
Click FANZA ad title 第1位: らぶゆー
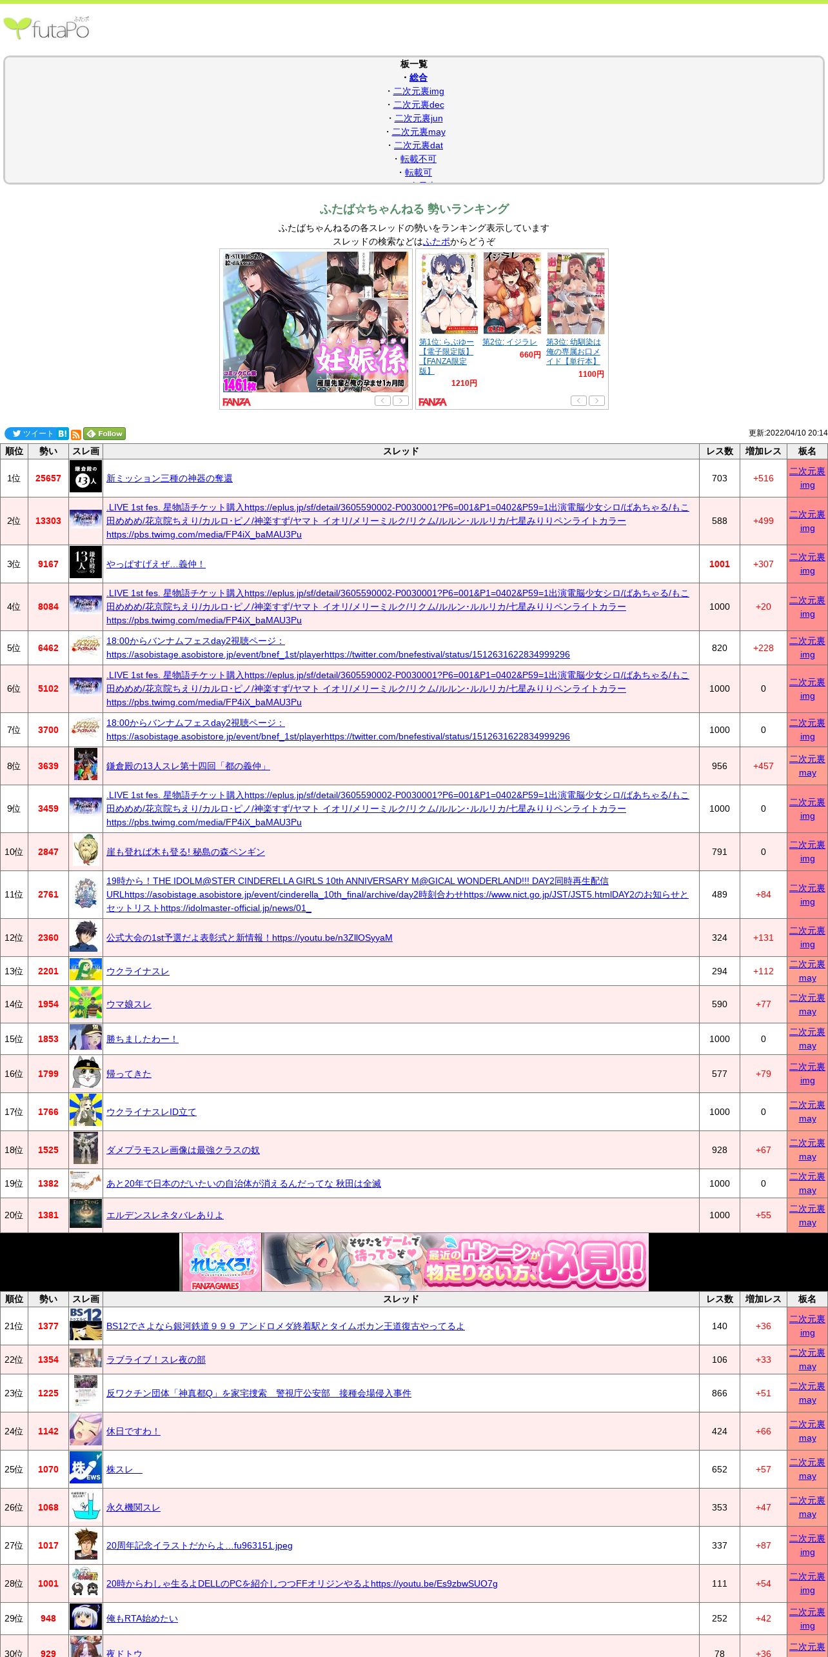point(446,356)
